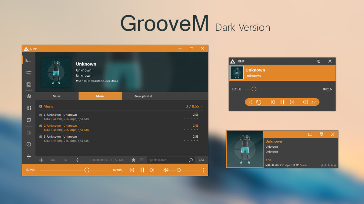Open the info icon in sidebar
The image size is (364, 204).
(x=29, y=144)
